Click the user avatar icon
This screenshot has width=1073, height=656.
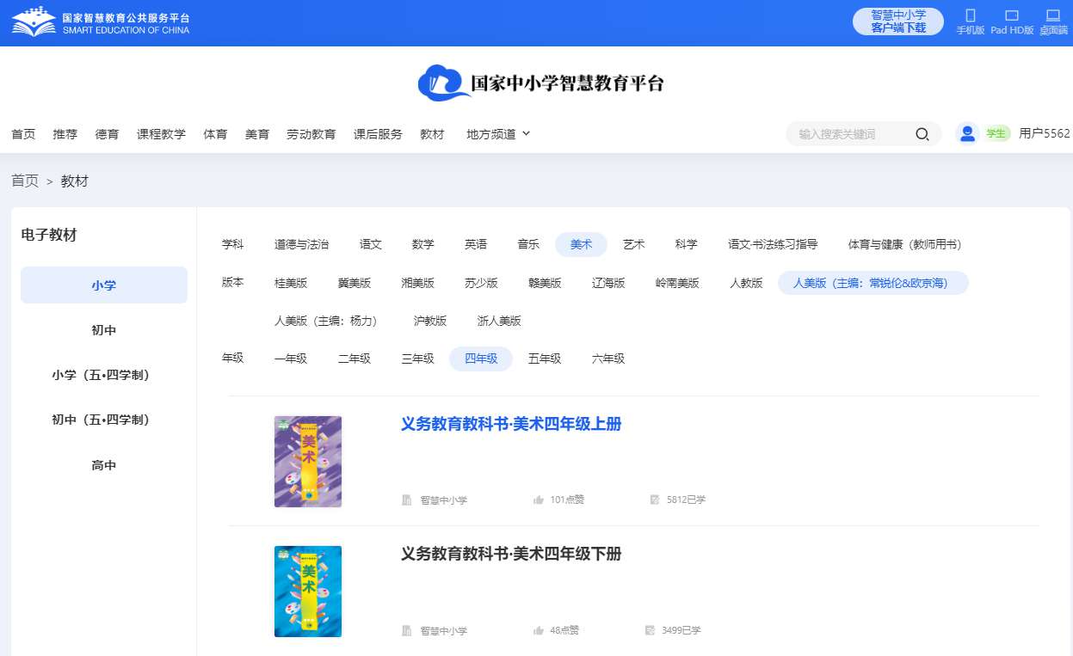[967, 133]
